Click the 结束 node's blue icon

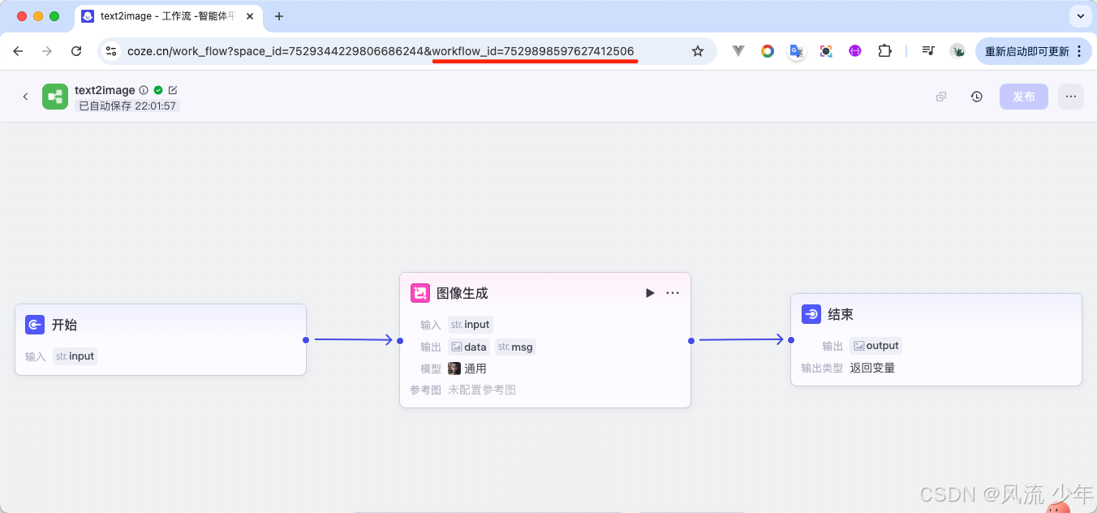[811, 314]
